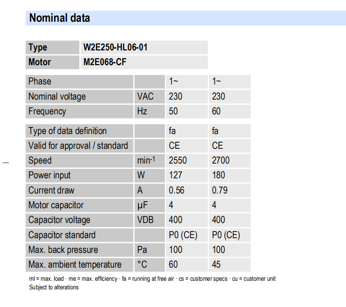Click the VDB unit cell
Image resolution: width=346 pixels, height=307 pixels.
pos(145,220)
